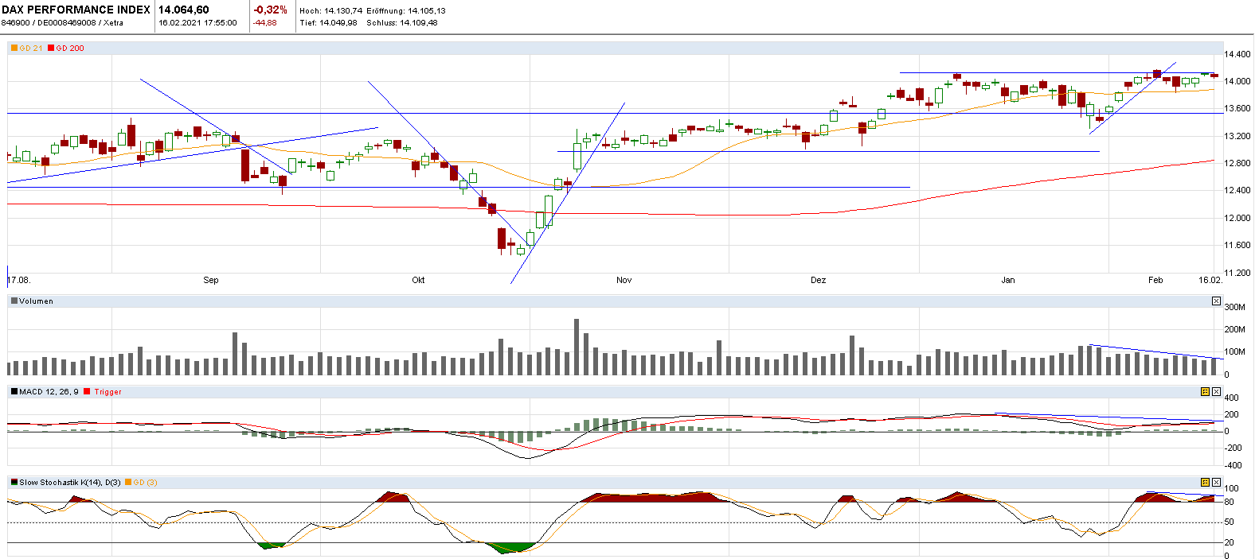The image size is (1255, 559).
Task: Click the current price '14.064,60'
Action: point(184,10)
